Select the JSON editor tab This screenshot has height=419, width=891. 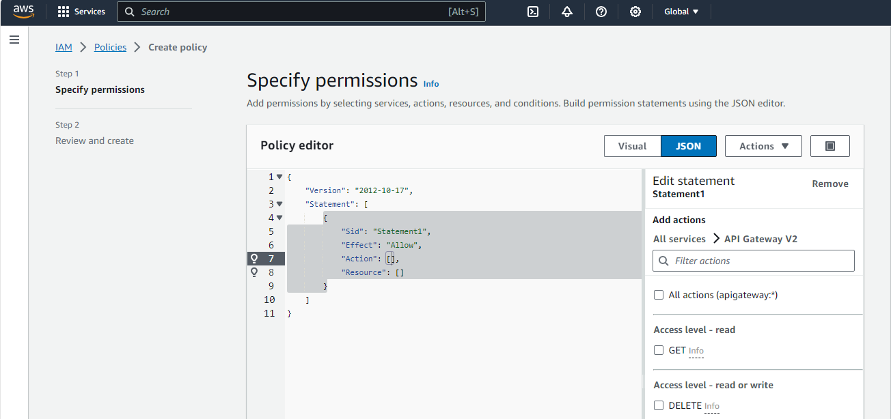[689, 146]
